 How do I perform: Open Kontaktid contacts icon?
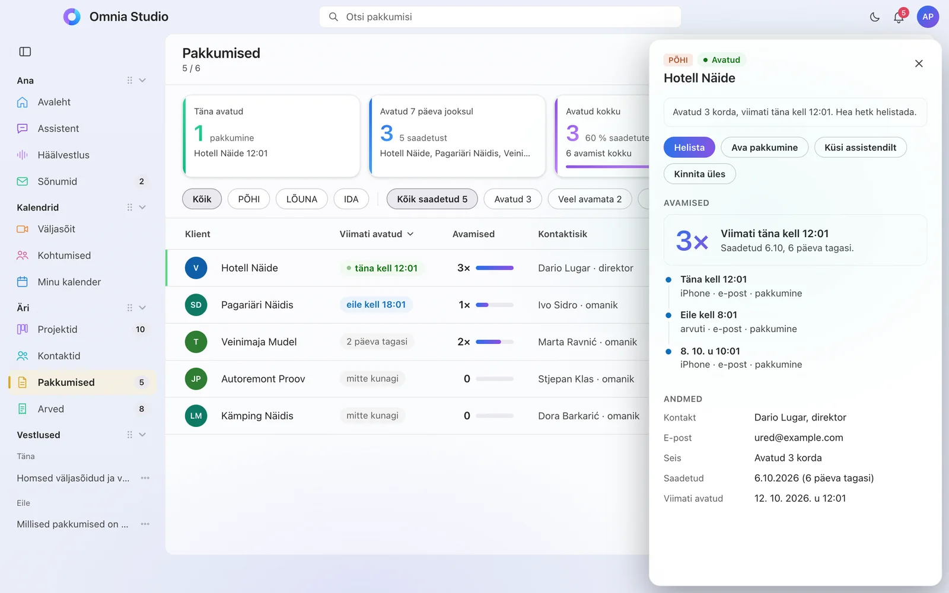tap(23, 356)
